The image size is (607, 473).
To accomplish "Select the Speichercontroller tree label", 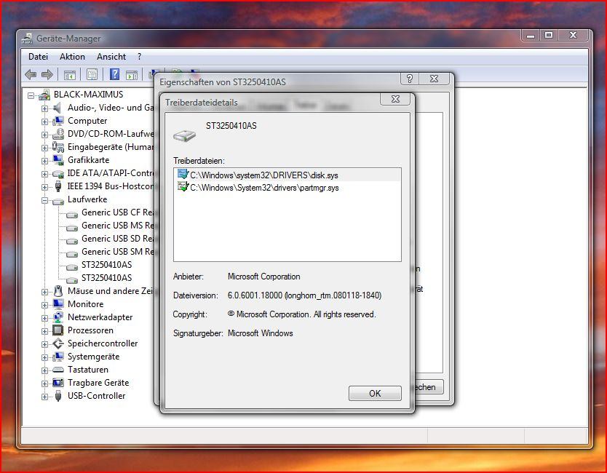I will point(103,343).
